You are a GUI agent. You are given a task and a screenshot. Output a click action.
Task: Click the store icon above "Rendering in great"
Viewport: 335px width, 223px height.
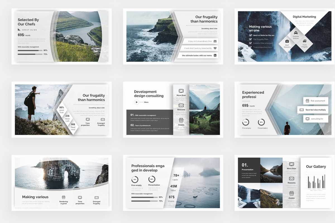(63, 197)
